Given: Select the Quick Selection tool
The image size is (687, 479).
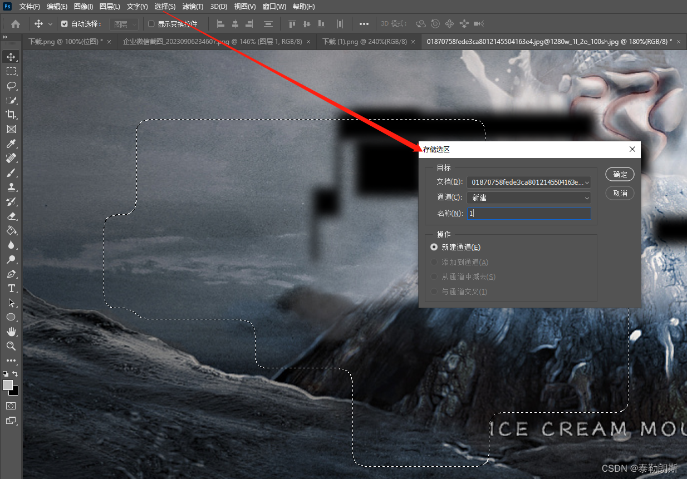Looking at the screenshot, I should 11,100.
